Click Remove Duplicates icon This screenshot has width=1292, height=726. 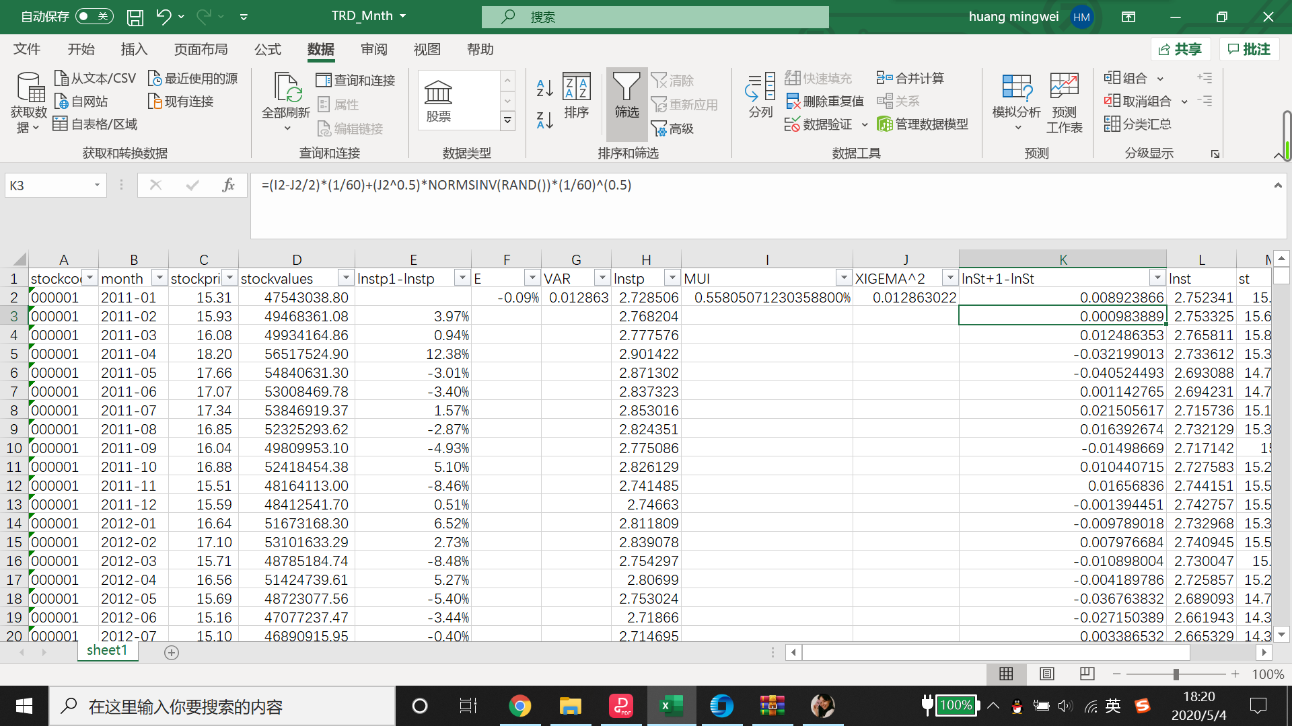pos(793,102)
